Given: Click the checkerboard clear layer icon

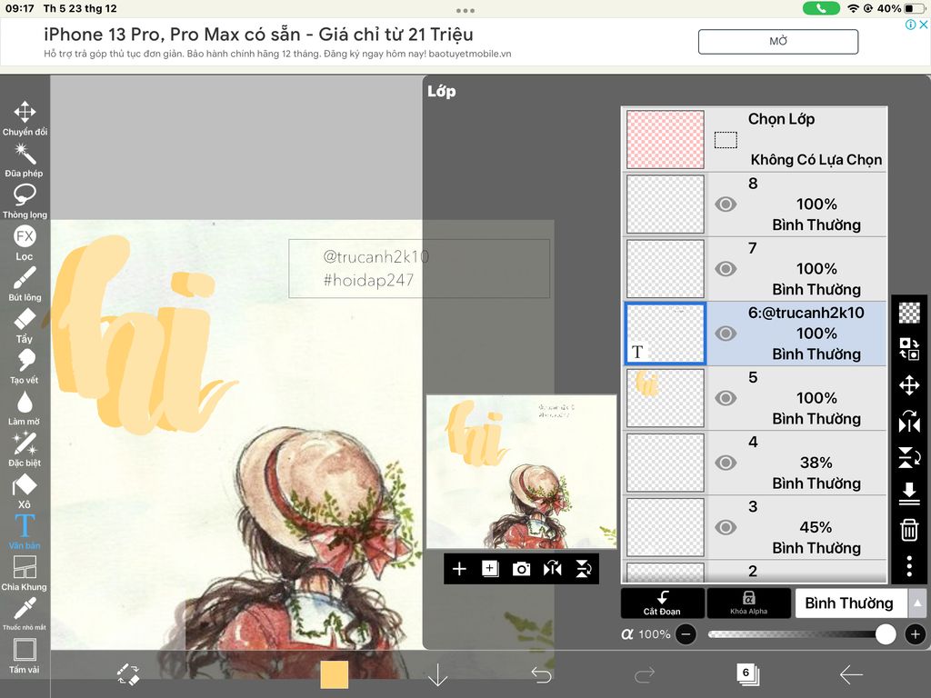Looking at the screenshot, I should 909,313.
